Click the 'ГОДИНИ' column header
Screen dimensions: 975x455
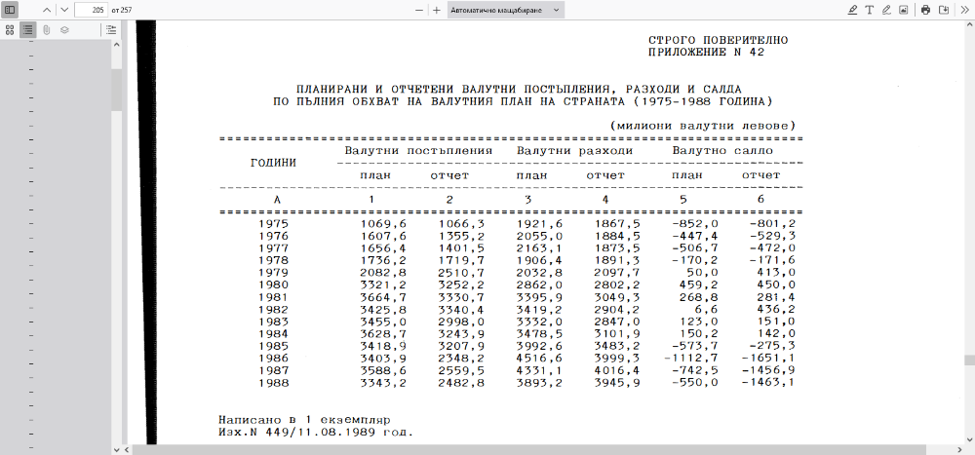click(x=273, y=163)
